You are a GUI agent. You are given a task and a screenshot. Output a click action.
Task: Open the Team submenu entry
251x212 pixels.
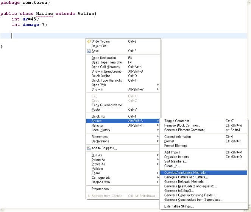coord(123,173)
